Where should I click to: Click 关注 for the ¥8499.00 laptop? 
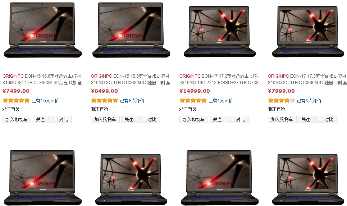tap(129, 119)
